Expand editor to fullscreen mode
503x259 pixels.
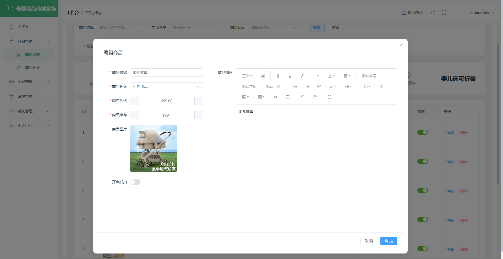[x=330, y=97]
